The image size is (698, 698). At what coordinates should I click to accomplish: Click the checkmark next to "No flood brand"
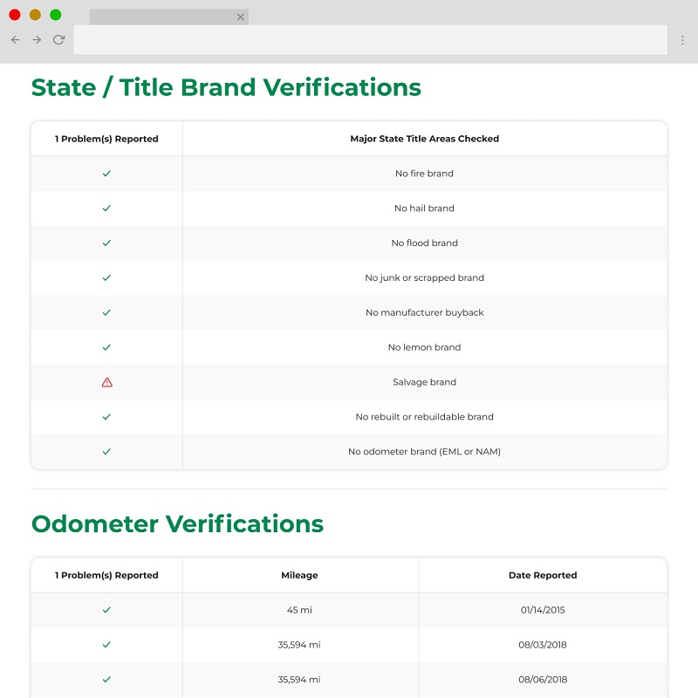pos(106,243)
